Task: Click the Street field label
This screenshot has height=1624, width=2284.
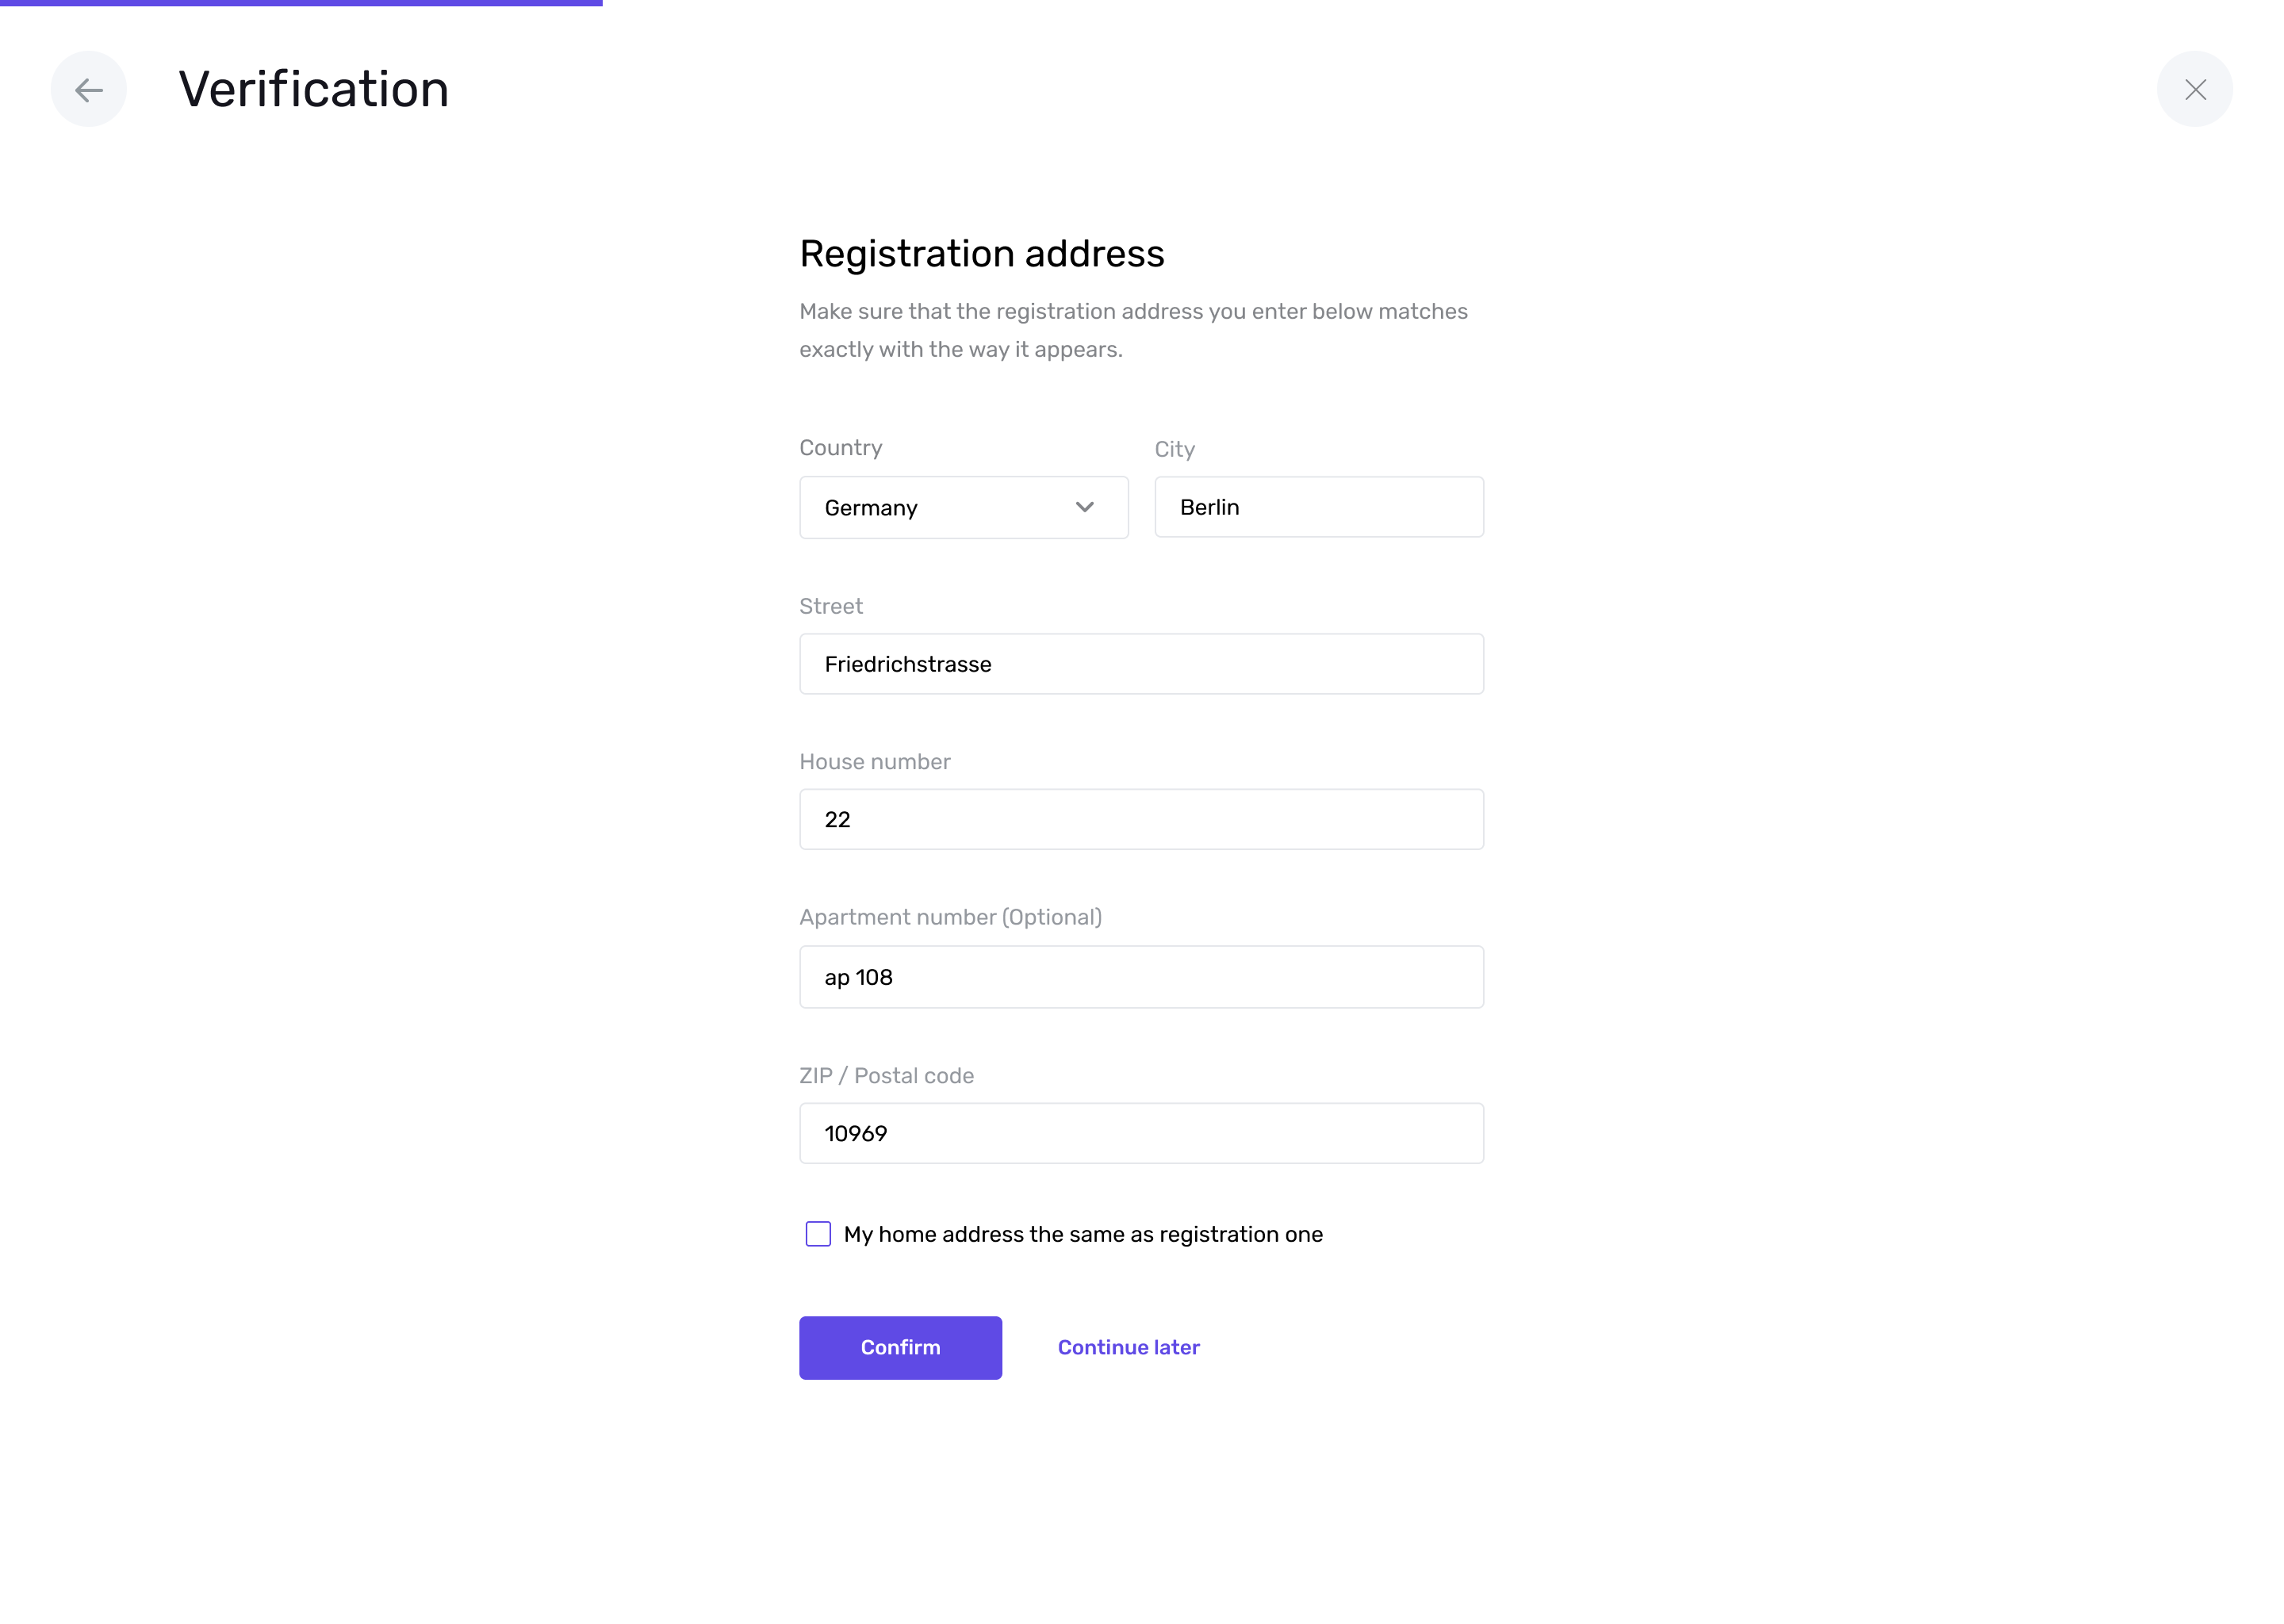Action: (831, 606)
